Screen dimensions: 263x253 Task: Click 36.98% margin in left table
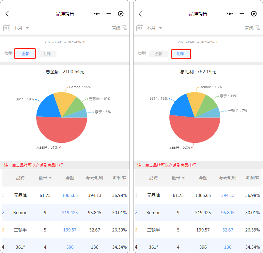pyautogui.click(x=119, y=195)
